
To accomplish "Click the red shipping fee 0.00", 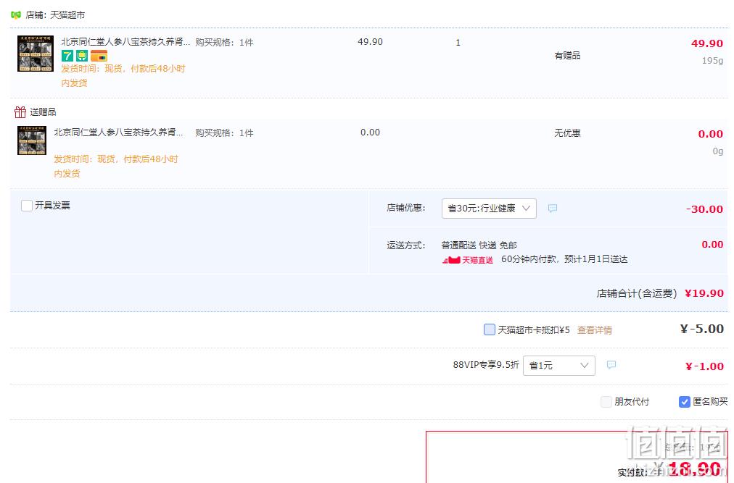I will click(712, 244).
